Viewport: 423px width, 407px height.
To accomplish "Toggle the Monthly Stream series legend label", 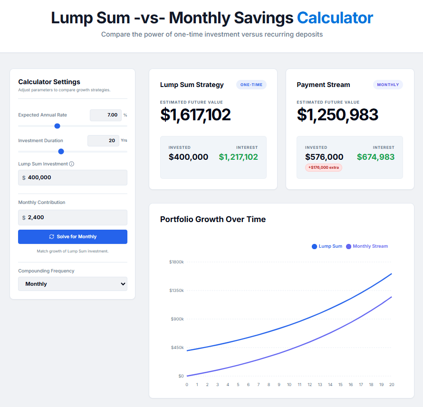I will point(370,246).
